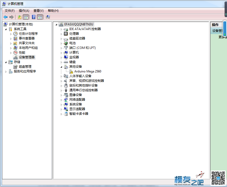Click the 声音、视频和游戏控制器 speaker icon

(x=65, y=81)
